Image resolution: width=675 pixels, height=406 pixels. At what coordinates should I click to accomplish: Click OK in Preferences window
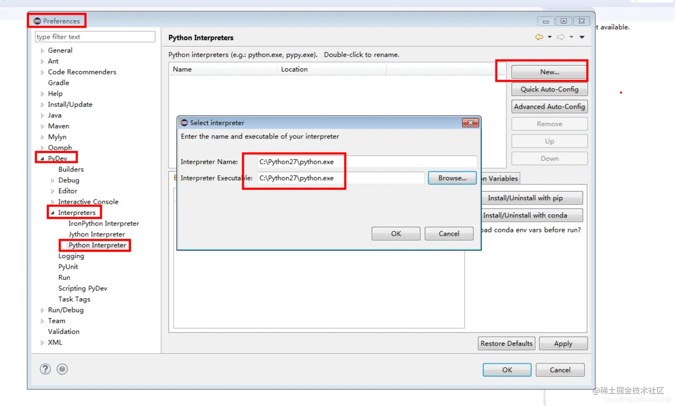507,370
